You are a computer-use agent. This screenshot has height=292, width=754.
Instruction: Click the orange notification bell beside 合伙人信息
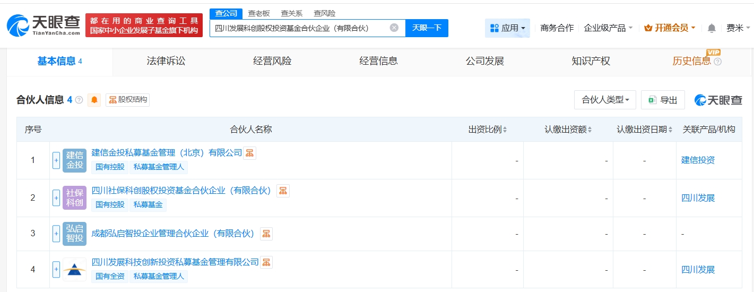click(x=94, y=100)
